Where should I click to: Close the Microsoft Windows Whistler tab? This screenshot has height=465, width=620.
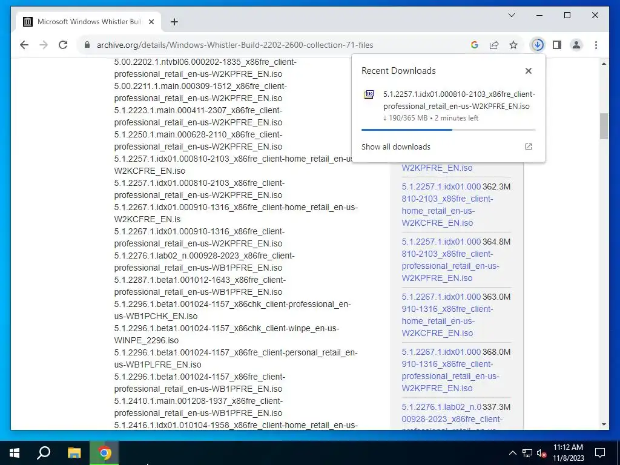click(x=151, y=22)
